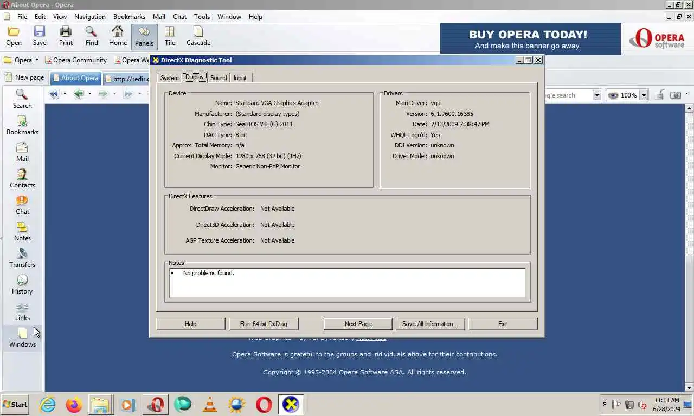Open Firefox from the taskbar

pos(74,404)
